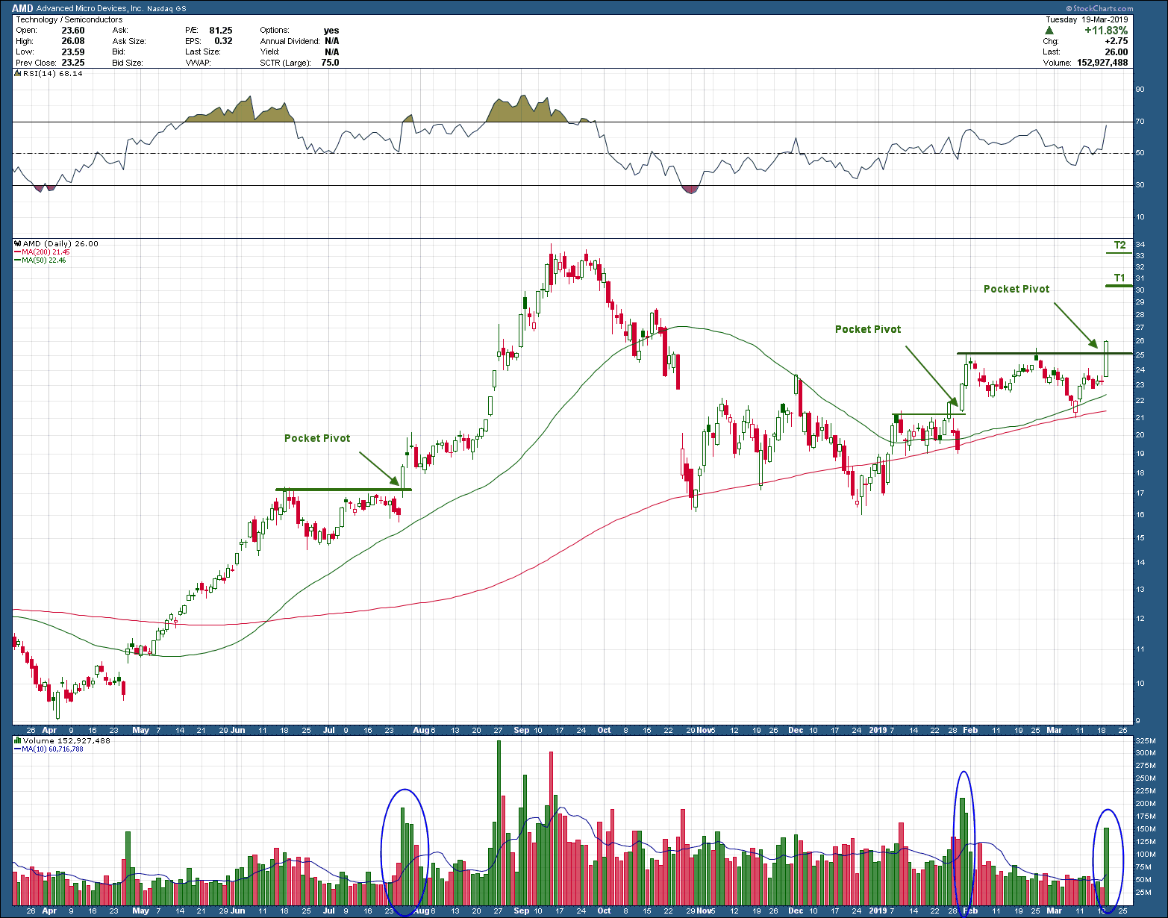
Task: Select the date 'Tuesday 19-Mar-2019'
Action: (1087, 19)
